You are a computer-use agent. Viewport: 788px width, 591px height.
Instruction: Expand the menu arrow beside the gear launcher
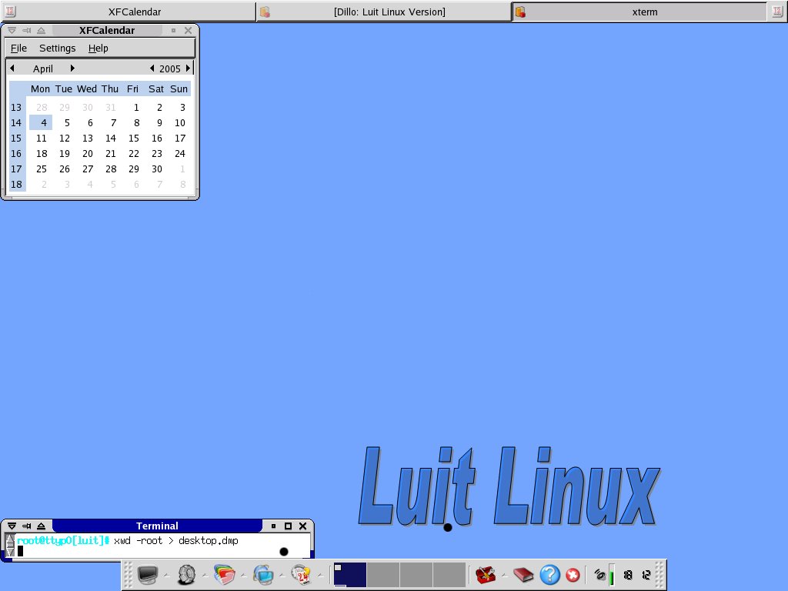click(205, 575)
